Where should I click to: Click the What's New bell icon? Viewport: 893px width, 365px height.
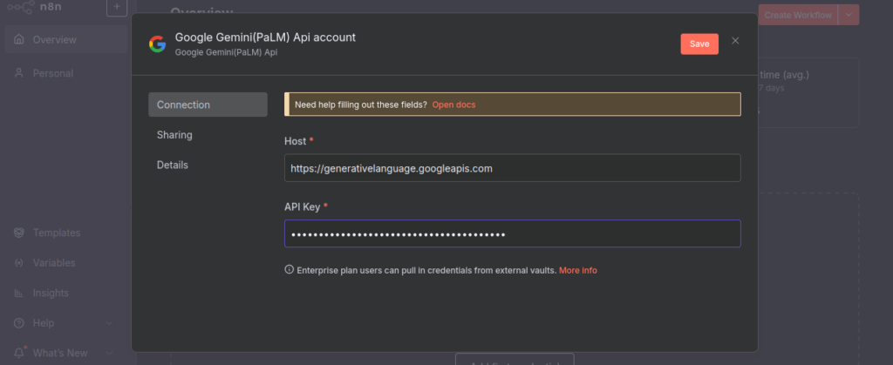tap(19, 353)
